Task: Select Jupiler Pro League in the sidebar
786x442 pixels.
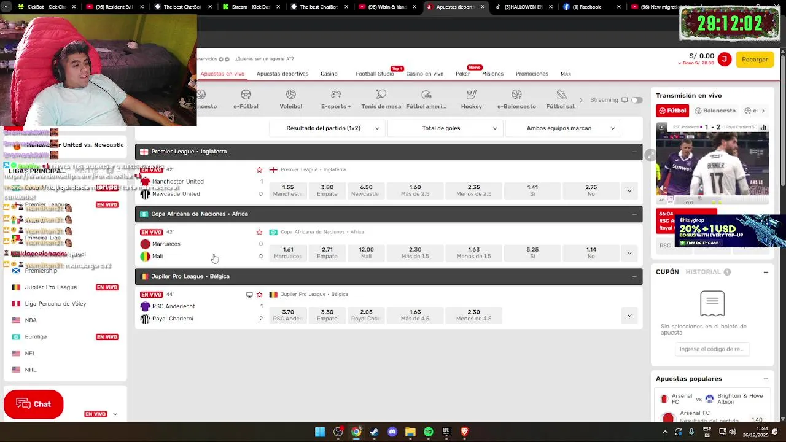Action: point(51,287)
